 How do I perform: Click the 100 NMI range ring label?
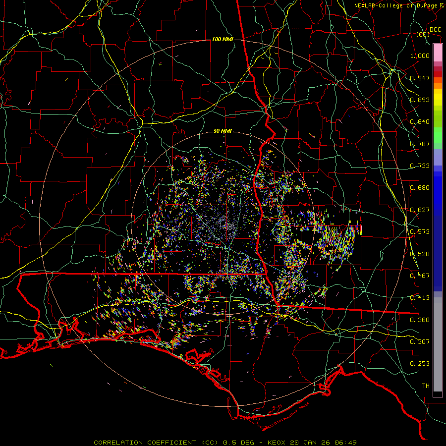(223, 39)
